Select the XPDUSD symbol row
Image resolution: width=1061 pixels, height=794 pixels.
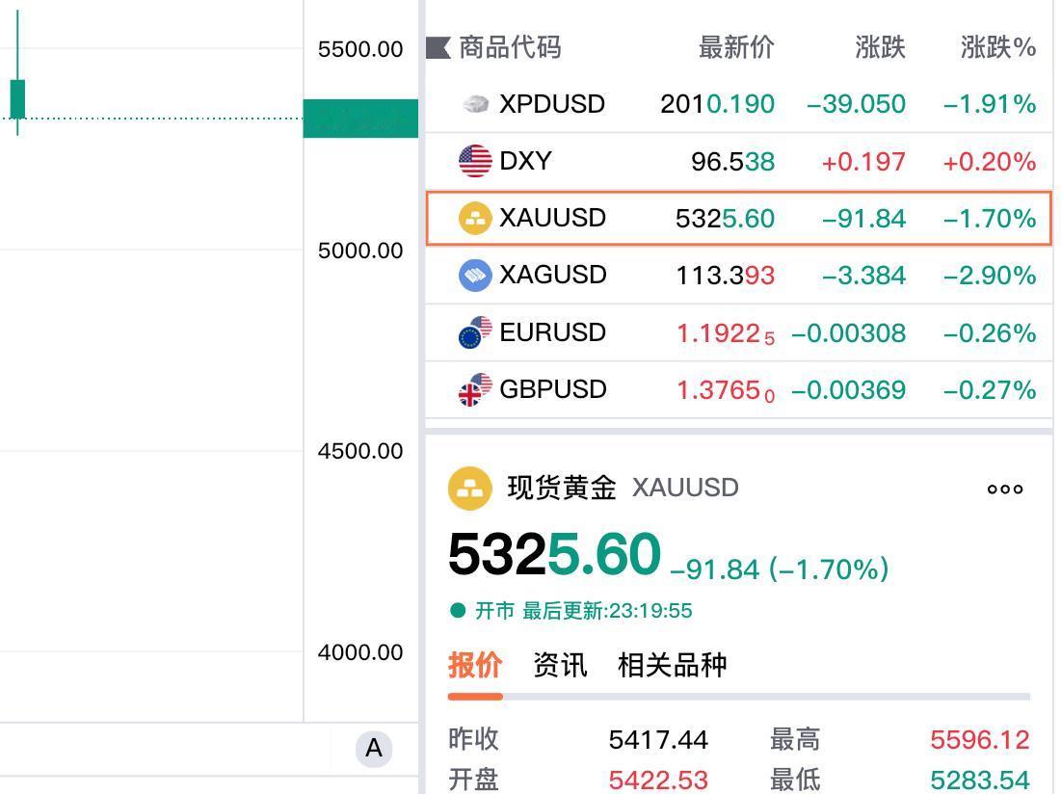click(738, 104)
